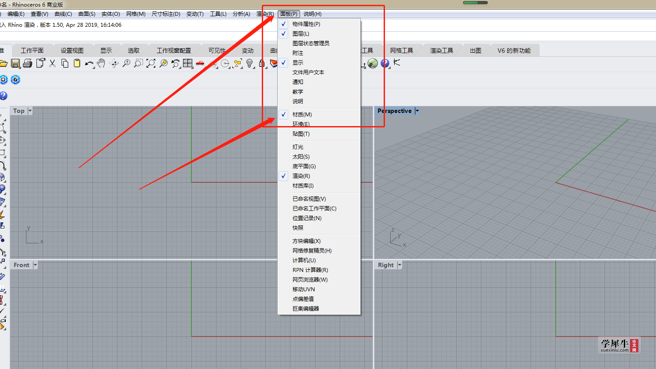
Task: Open the 分析(A) menu
Action: coord(242,14)
